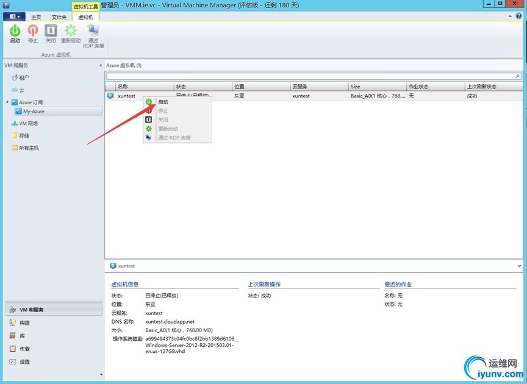Image resolution: width=527 pixels, height=384 pixels.
Task: Choose 启动 from the context menu
Action: (177, 102)
